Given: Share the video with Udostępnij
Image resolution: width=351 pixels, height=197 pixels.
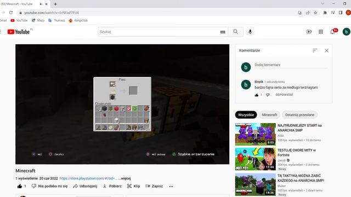Looking at the screenshot, I should [x=85, y=186].
